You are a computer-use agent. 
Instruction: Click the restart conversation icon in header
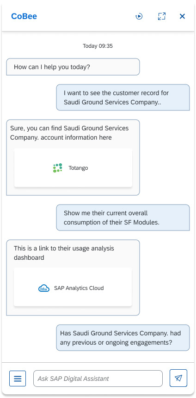(x=139, y=17)
